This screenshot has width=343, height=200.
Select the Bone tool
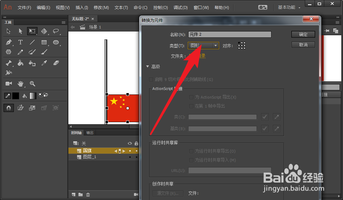click(9, 63)
